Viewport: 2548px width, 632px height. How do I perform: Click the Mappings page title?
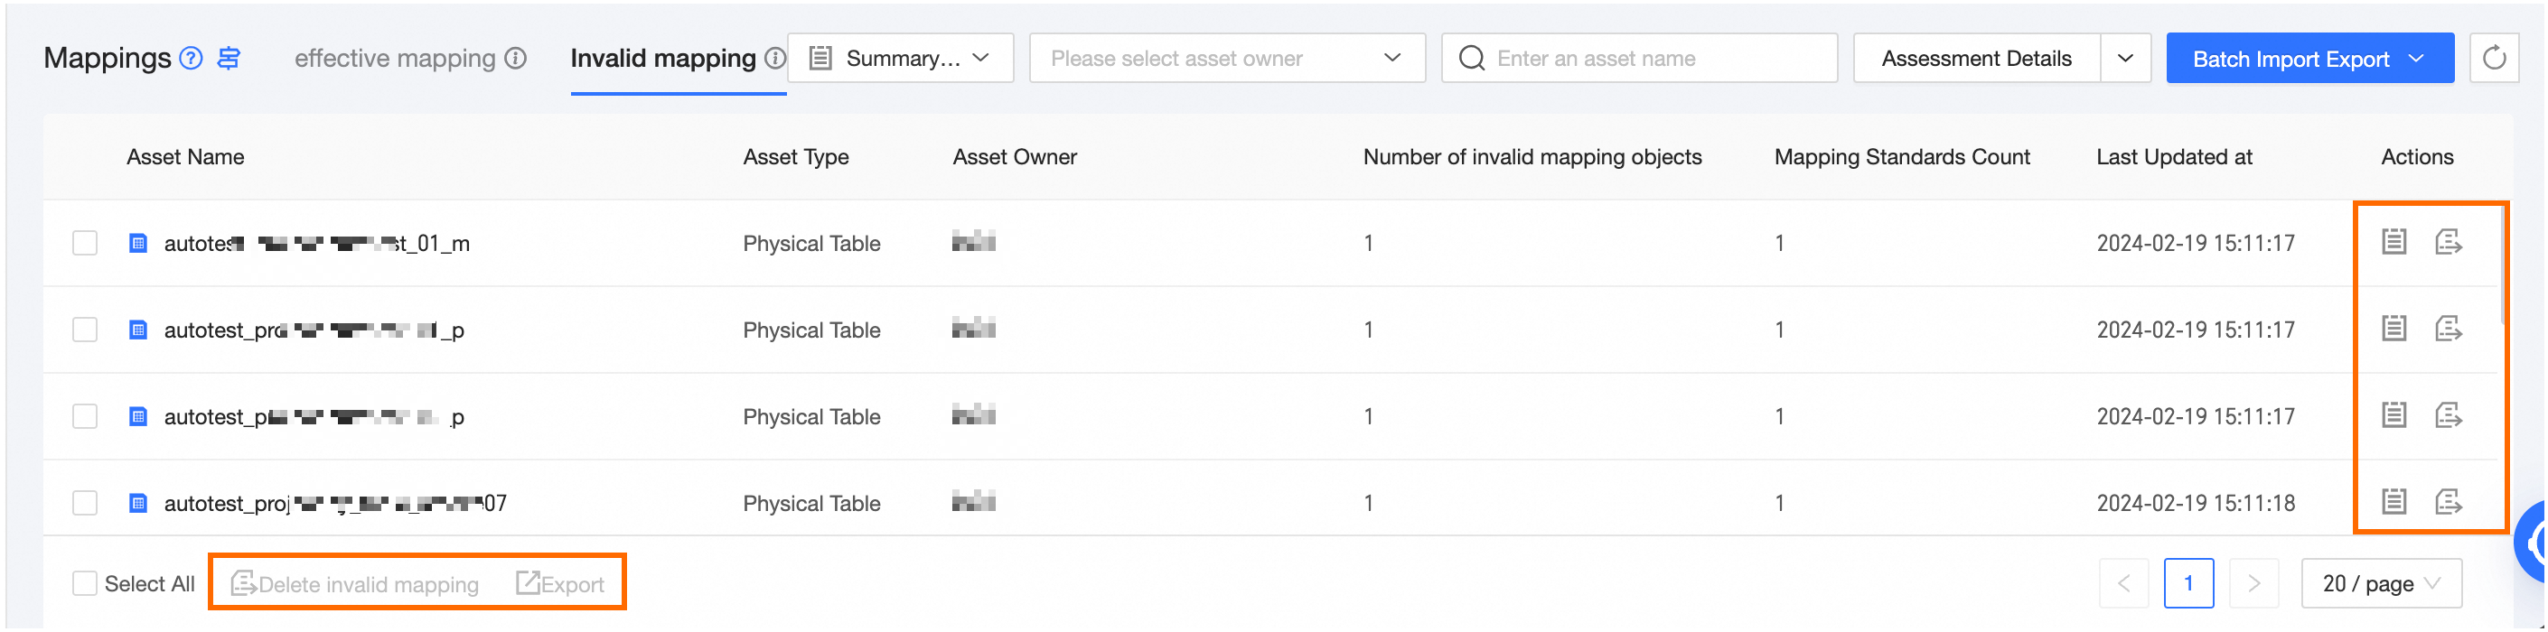click(x=108, y=59)
